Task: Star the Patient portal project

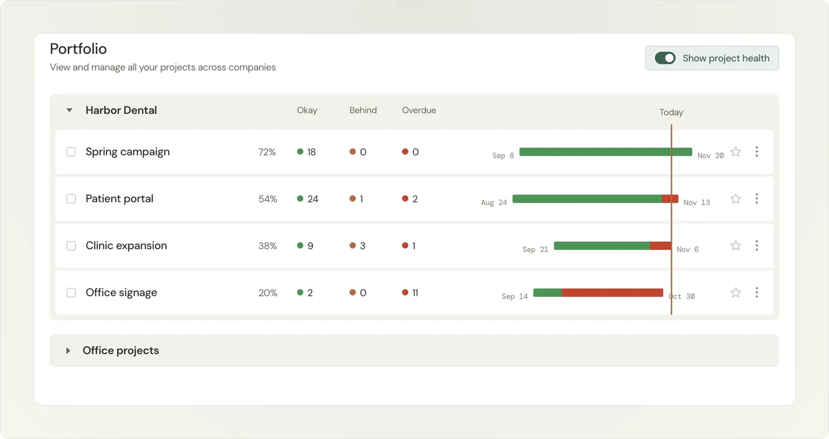Action: [x=736, y=198]
